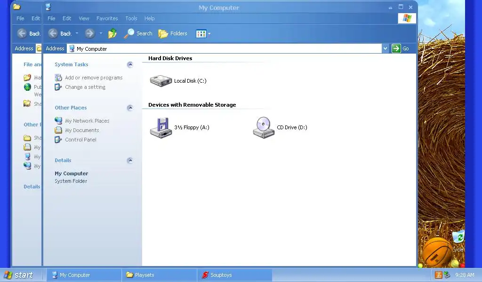Click the My Computer title bar icon
Viewport: 482px width, 282px height.
point(48,7)
